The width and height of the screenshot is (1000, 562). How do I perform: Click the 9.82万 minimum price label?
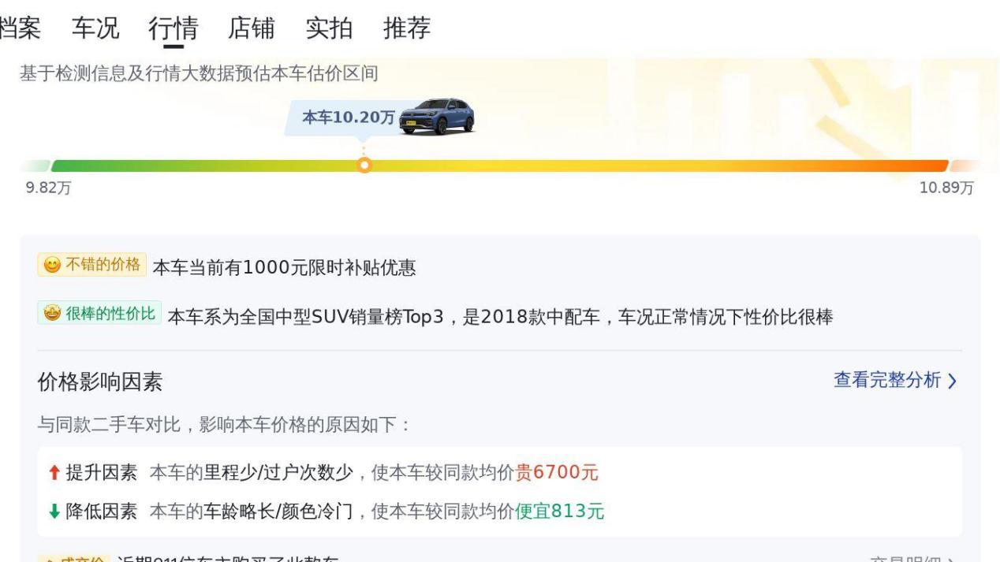click(x=48, y=188)
